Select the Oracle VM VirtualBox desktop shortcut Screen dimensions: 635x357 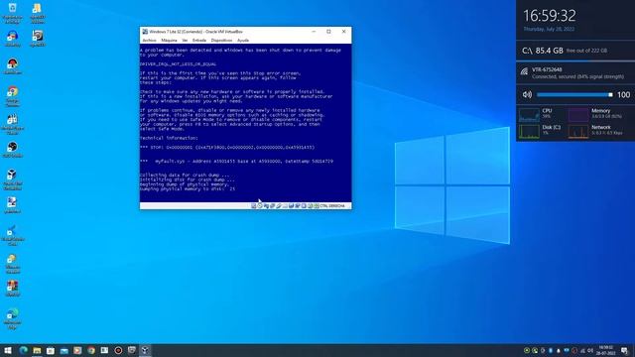(x=12, y=179)
